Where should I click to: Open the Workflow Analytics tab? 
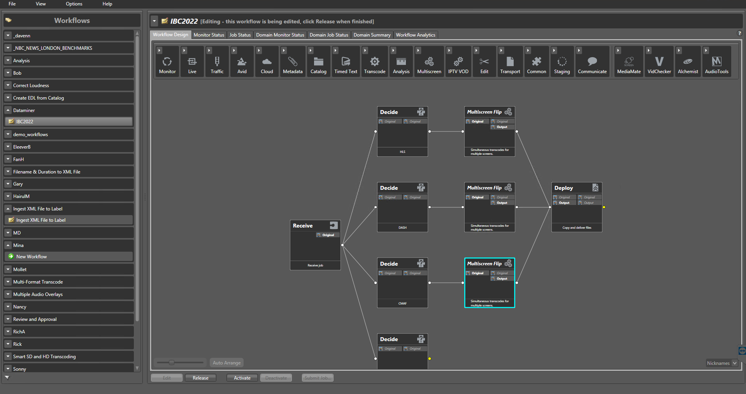click(416, 35)
